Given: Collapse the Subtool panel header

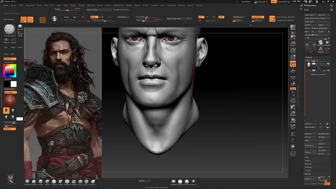Looking at the screenshot, I should [x=309, y=57].
